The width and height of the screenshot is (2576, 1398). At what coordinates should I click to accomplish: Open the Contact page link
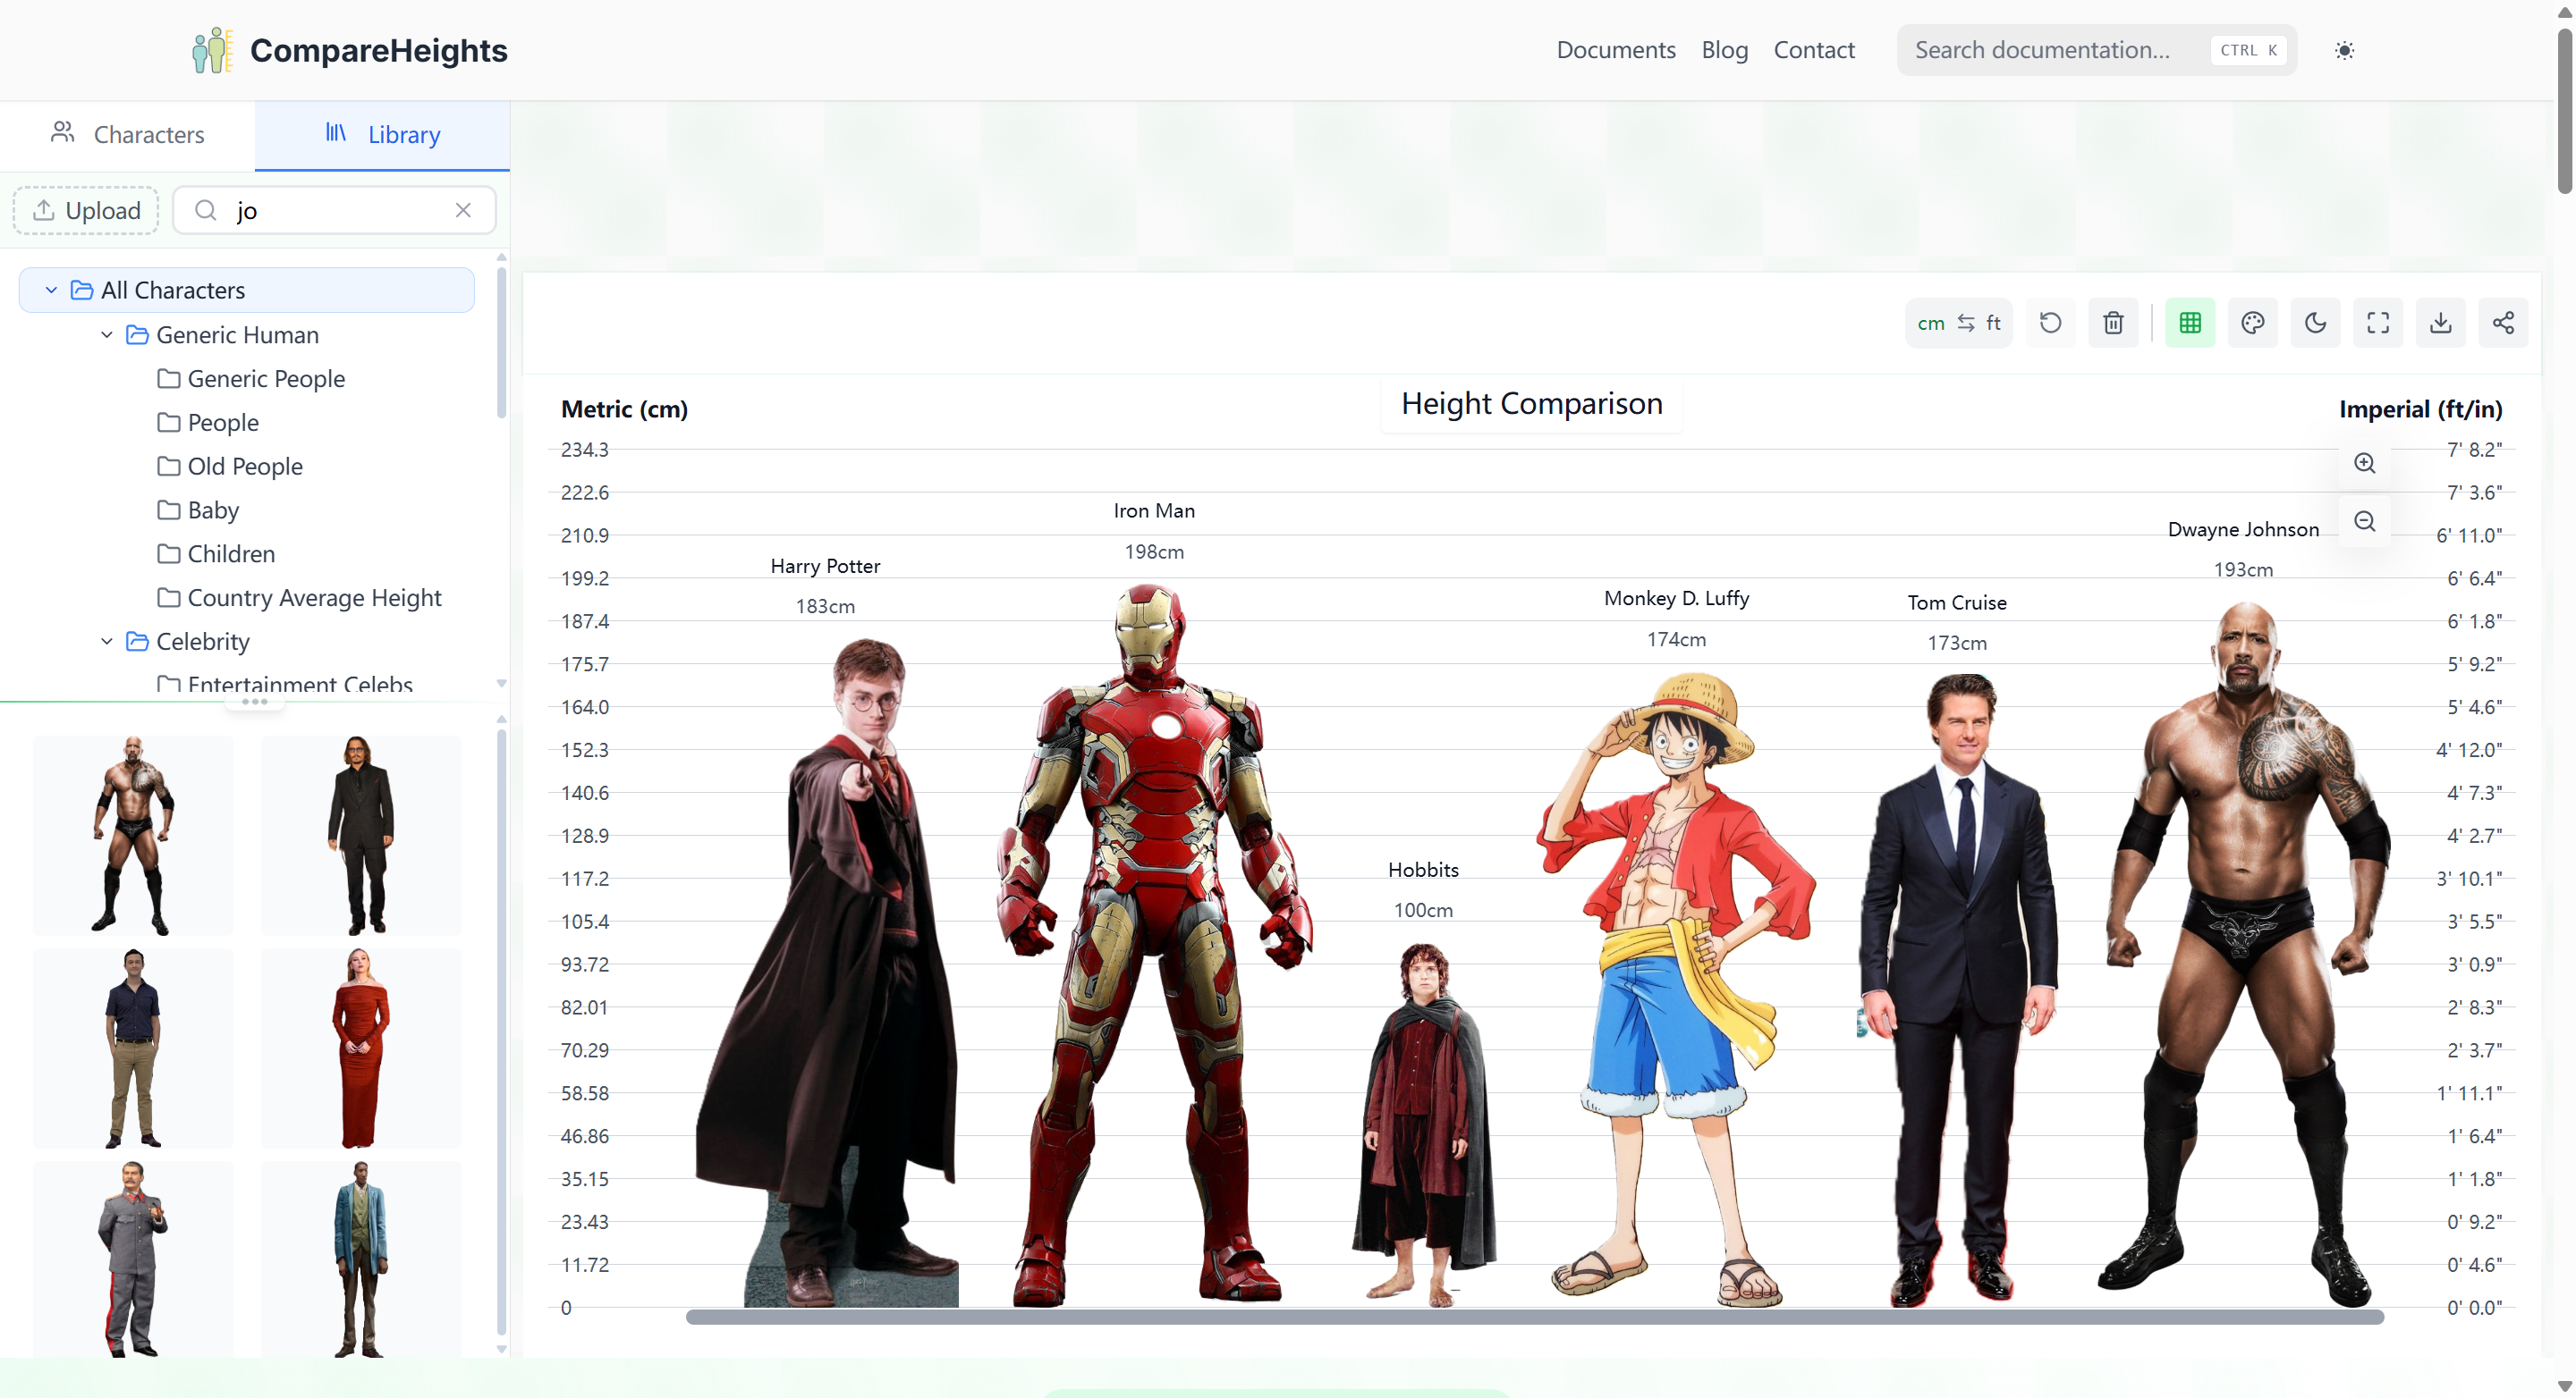point(1814,49)
